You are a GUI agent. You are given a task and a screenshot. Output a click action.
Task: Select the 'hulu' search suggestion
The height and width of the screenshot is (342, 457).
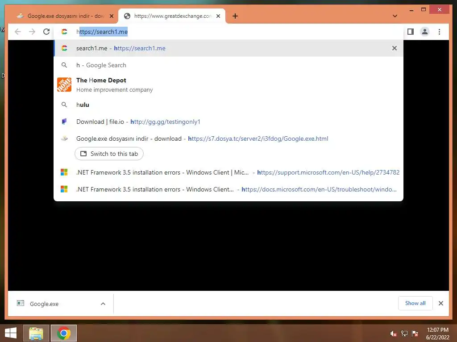[228, 105]
